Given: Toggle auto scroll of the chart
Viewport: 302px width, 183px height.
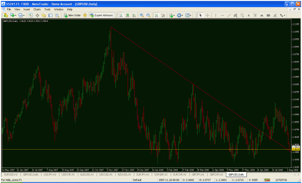Looking at the screenshot, I should [157, 15].
